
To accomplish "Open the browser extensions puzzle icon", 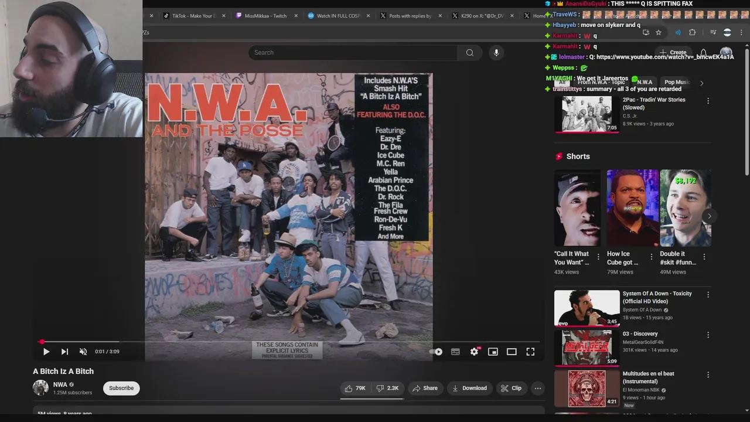I will click(692, 32).
